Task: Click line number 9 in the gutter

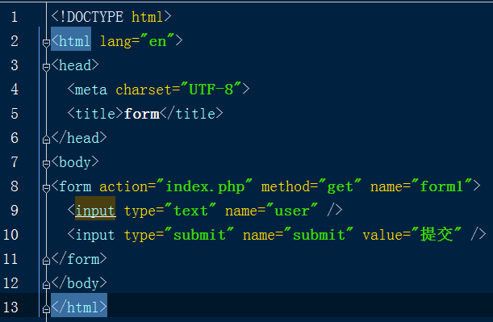Action: click(x=15, y=211)
